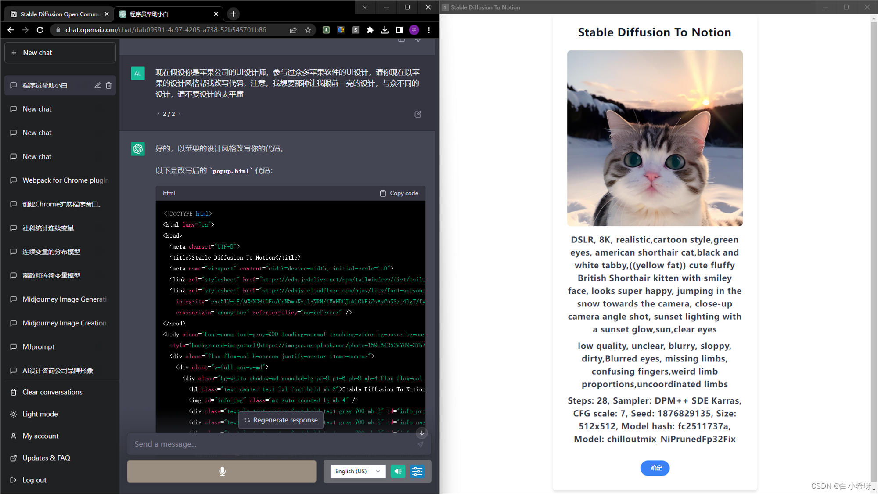
Task: Open Chrome three-dot menu
Action: [x=429, y=30]
